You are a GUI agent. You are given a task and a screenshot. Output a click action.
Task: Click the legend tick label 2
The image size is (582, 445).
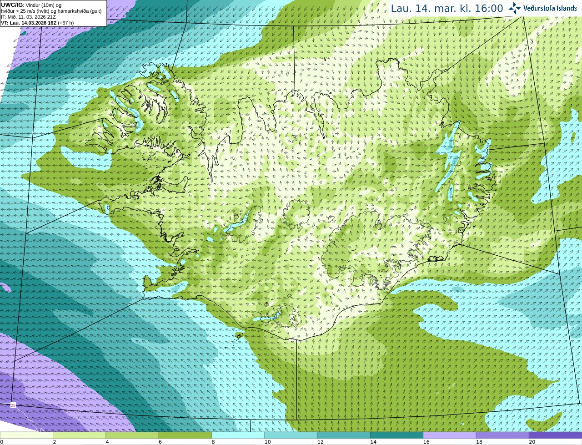click(x=55, y=442)
